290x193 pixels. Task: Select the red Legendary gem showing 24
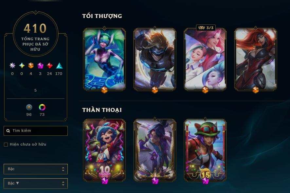tap(49, 65)
